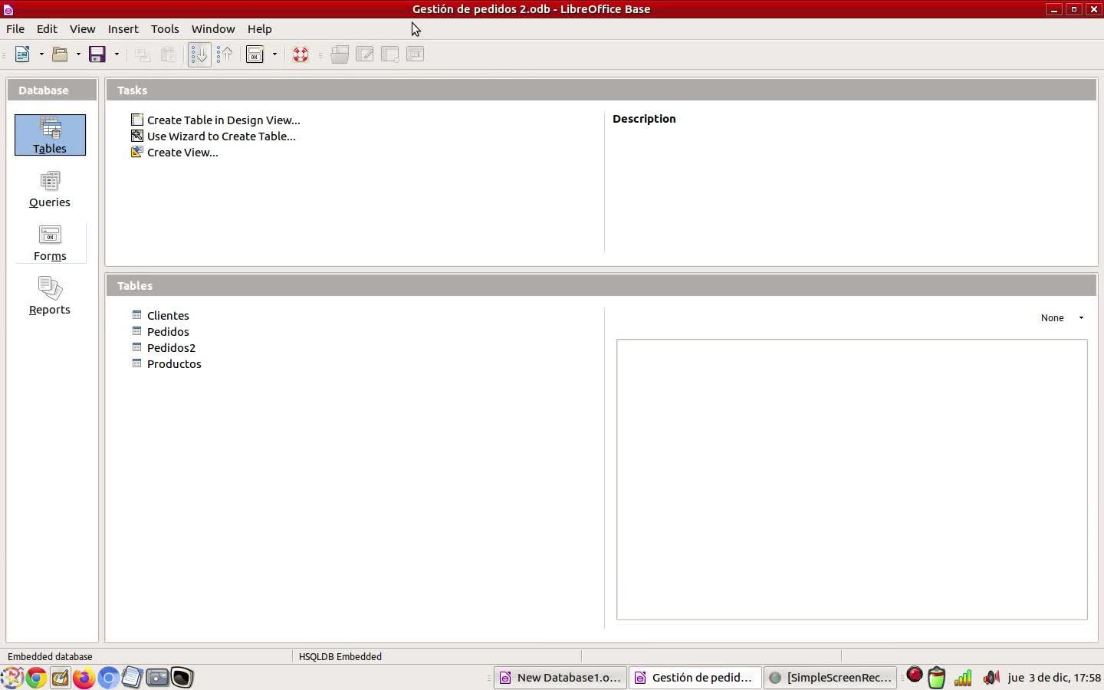Image resolution: width=1104 pixels, height=690 pixels.
Task: Click the Sort Descending toolbar icon
Action: [x=225, y=54]
